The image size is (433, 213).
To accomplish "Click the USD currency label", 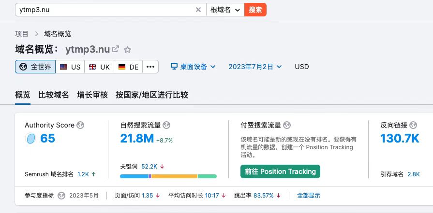I will pyautogui.click(x=302, y=67).
